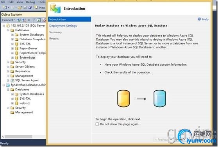Expand the Server Objects folder

click(x=8, y=67)
